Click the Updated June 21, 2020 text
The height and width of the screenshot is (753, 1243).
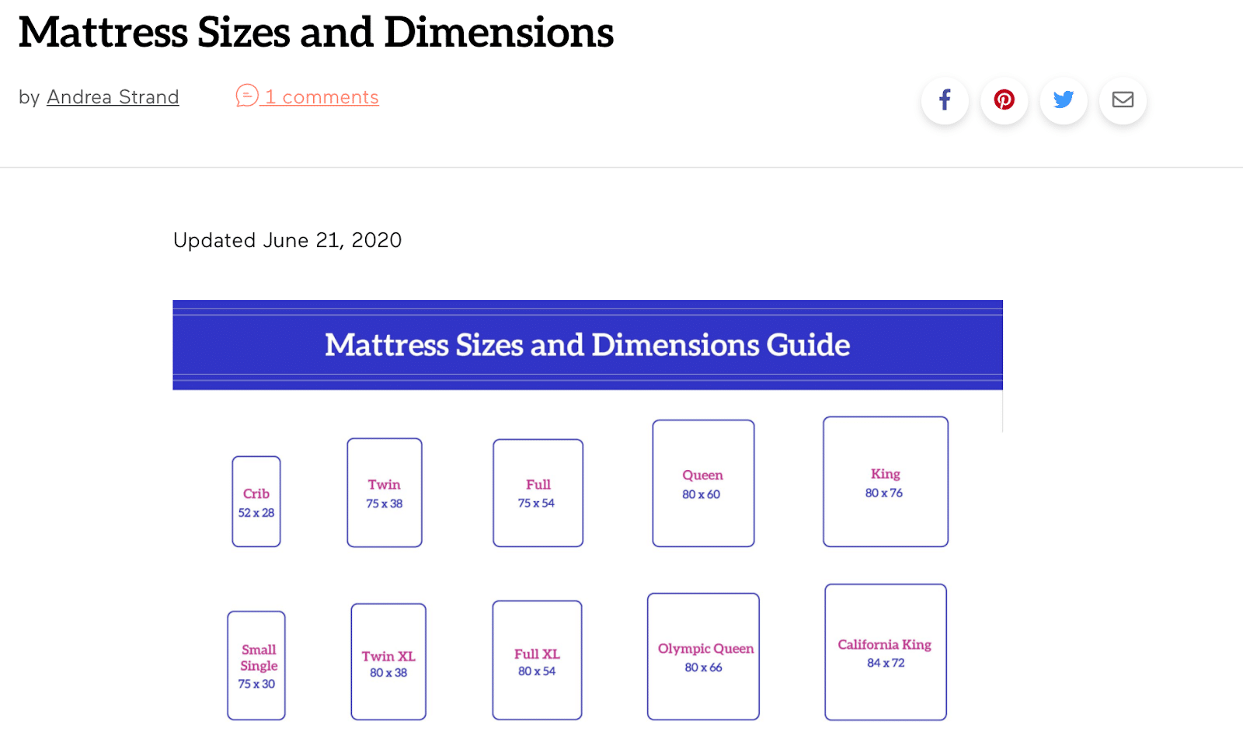click(287, 240)
